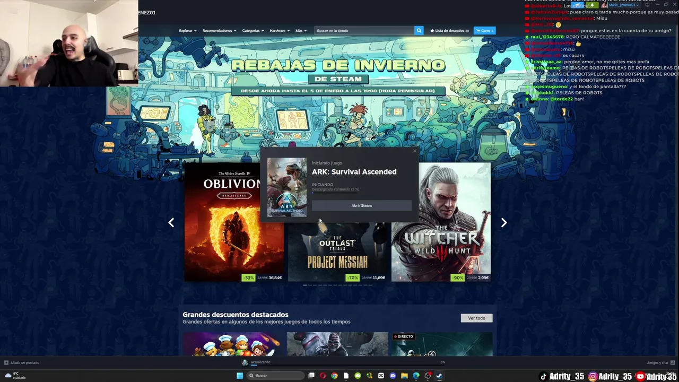Open Opera browser from taskbar
679x382 pixels.
[323, 376]
